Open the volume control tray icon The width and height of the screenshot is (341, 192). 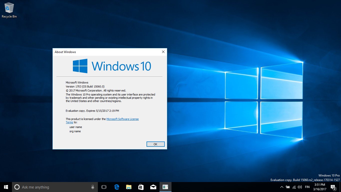pyautogui.click(x=300, y=187)
